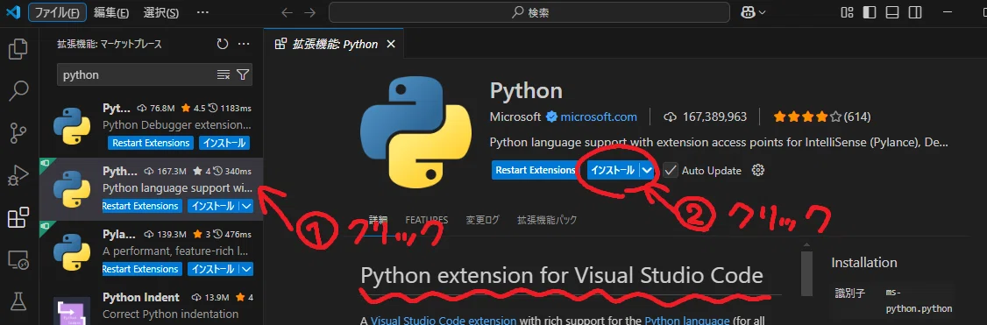The width and height of the screenshot is (987, 325).
Task: Click the ms-python.python identifier text
Action: coord(919,300)
